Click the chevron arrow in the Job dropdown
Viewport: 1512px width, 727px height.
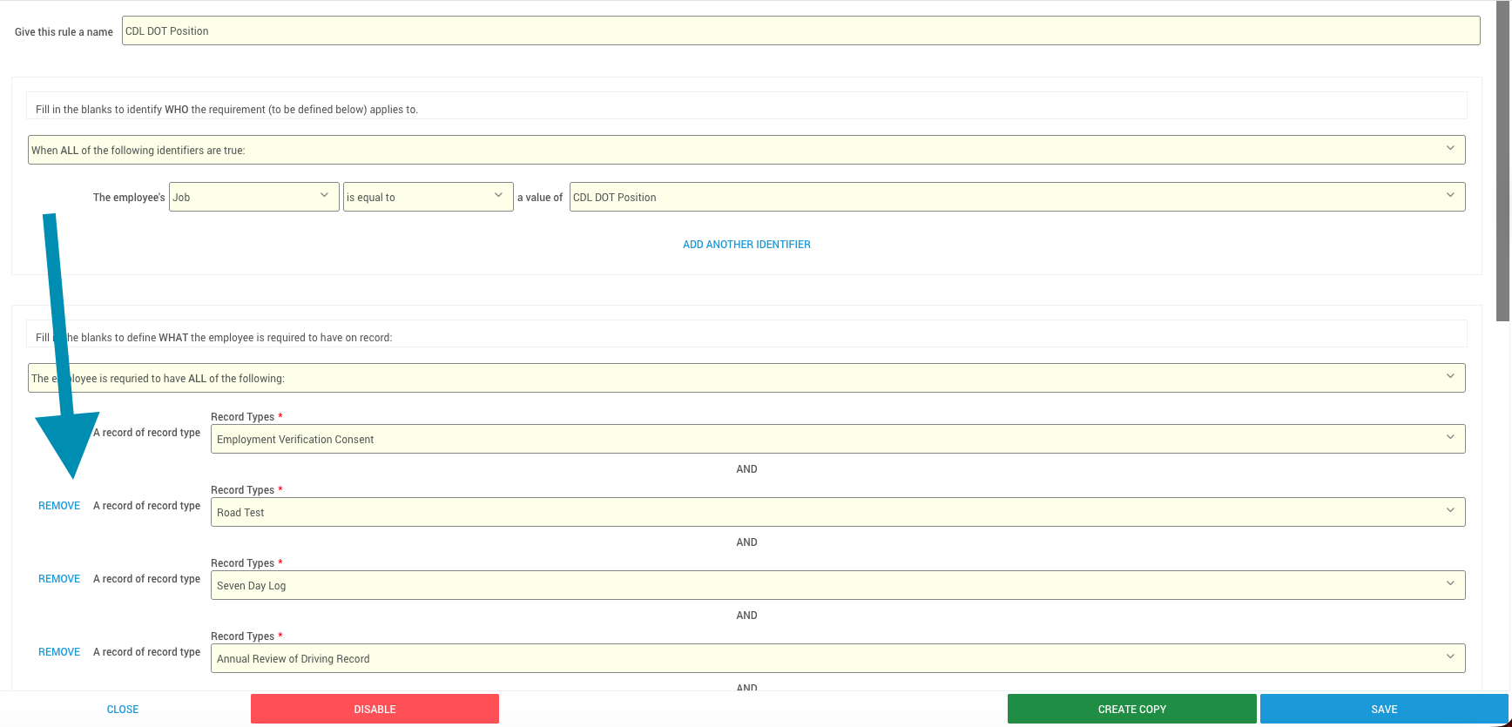(x=324, y=195)
